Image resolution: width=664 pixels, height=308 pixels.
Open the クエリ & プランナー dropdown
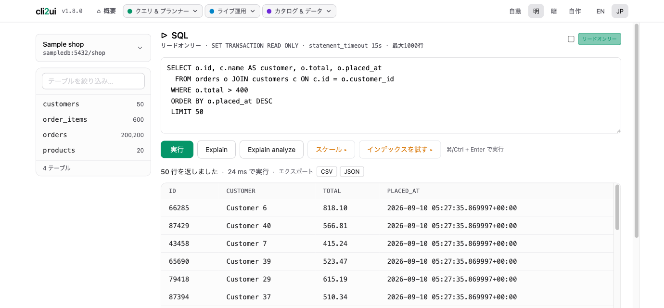(x=163, y=11)
